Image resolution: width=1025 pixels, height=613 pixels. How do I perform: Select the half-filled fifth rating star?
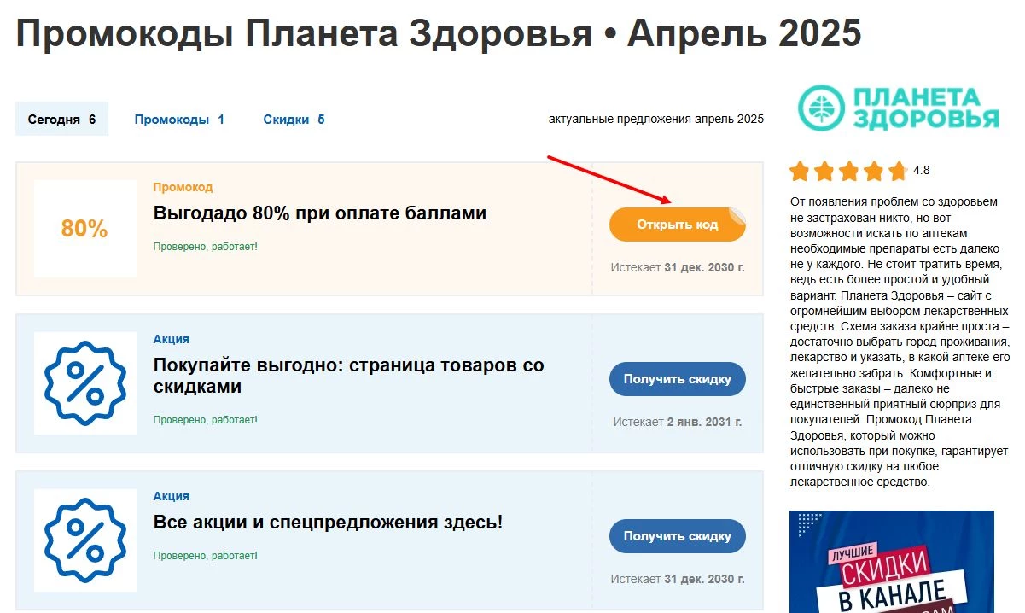tap(895, 171)
